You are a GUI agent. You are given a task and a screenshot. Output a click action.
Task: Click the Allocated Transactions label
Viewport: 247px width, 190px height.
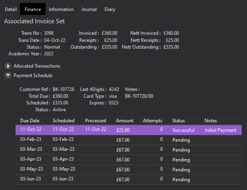click(x=37, y=66)
